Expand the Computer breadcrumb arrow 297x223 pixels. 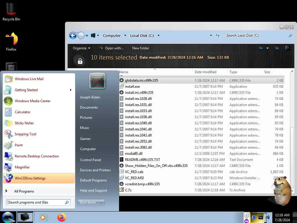point(125,35)
